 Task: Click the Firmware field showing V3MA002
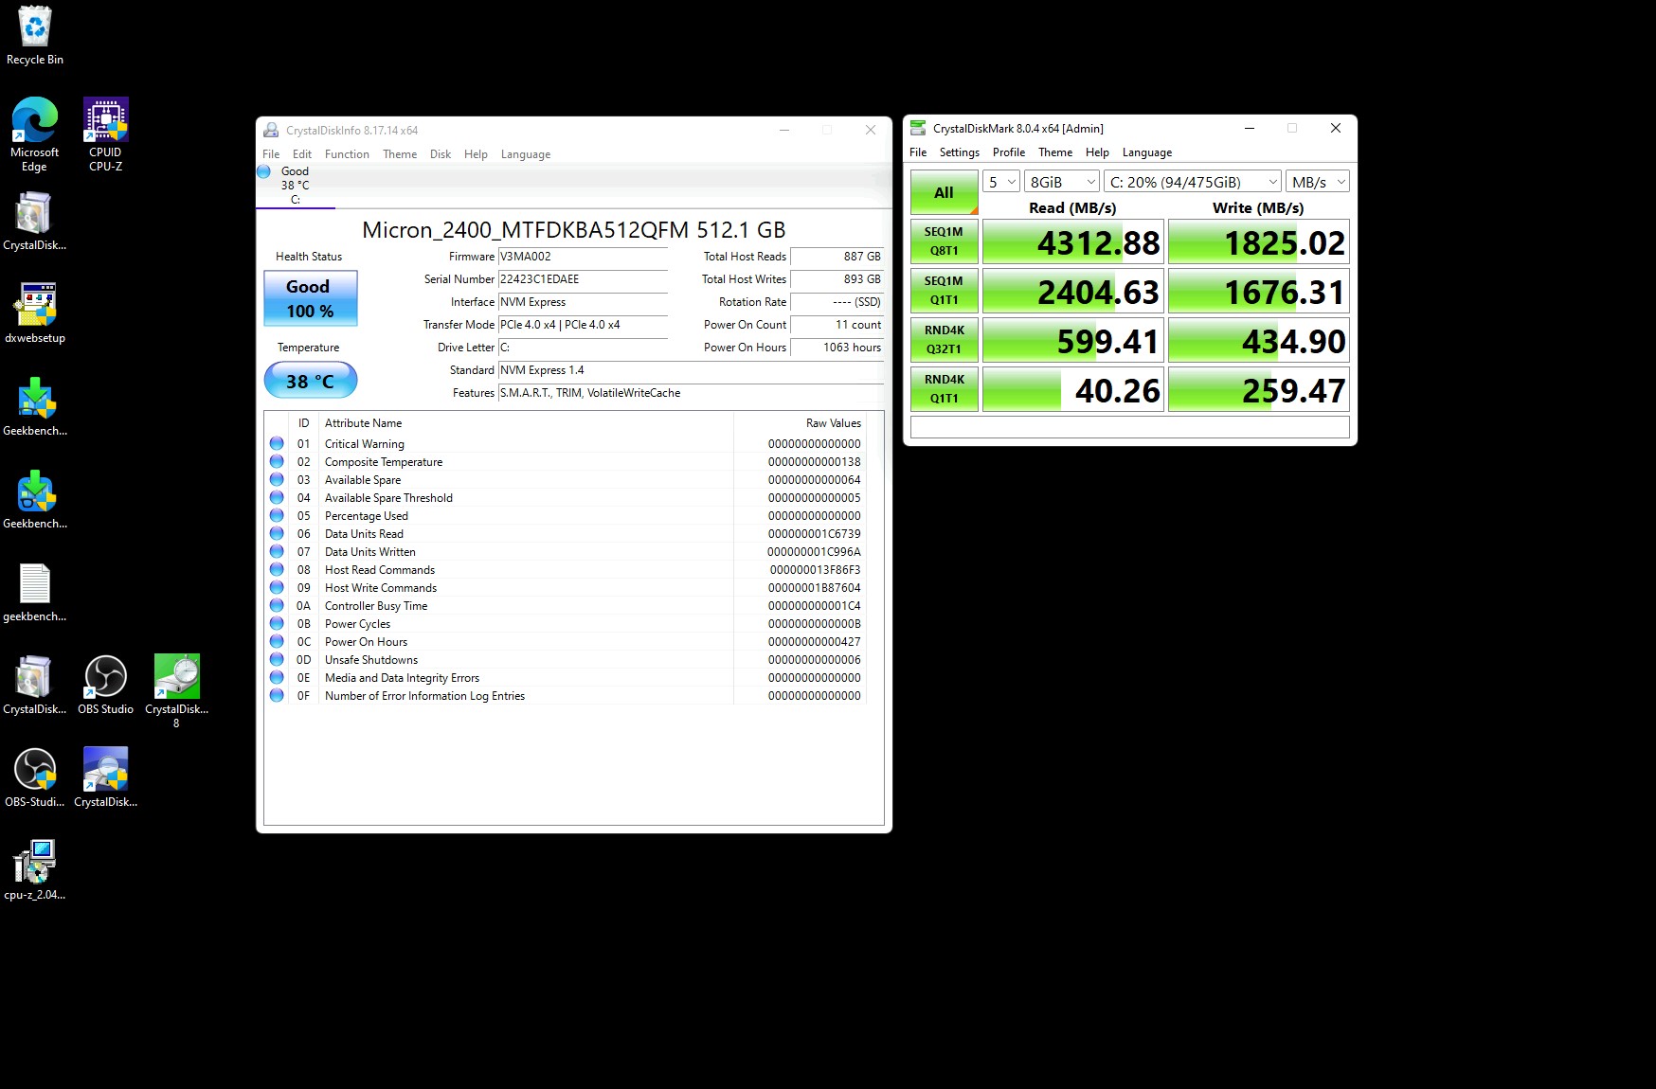[x=583, y=257]
